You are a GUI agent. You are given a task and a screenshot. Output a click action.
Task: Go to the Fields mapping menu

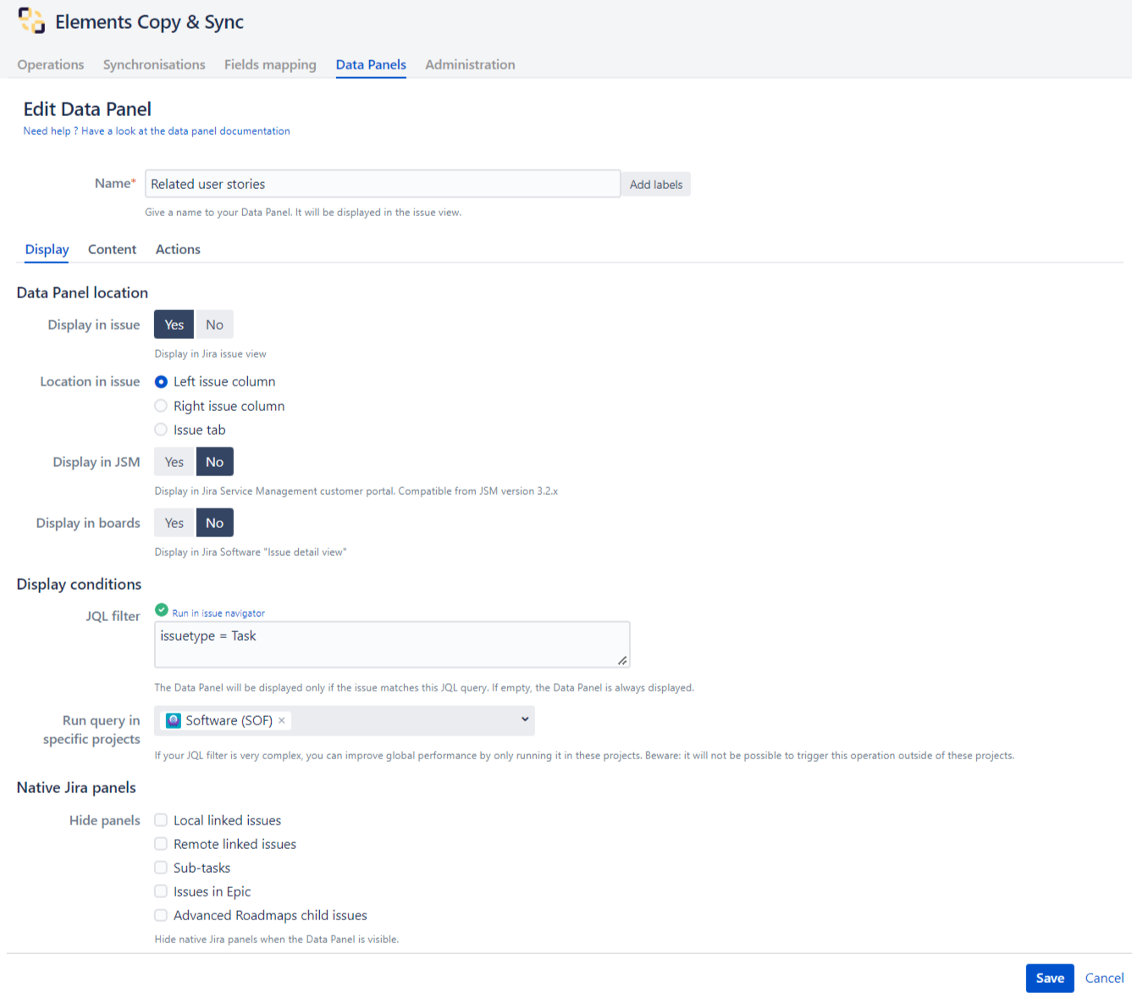coord(270,64)
